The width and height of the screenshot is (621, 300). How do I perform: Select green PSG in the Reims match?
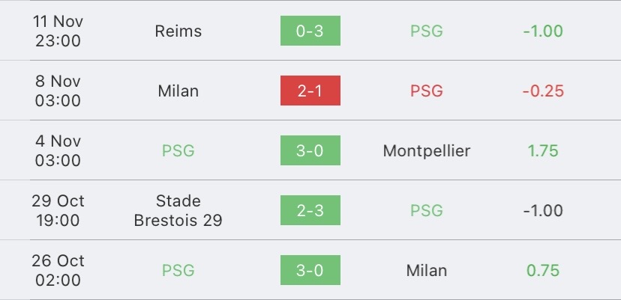click(427, 31)
